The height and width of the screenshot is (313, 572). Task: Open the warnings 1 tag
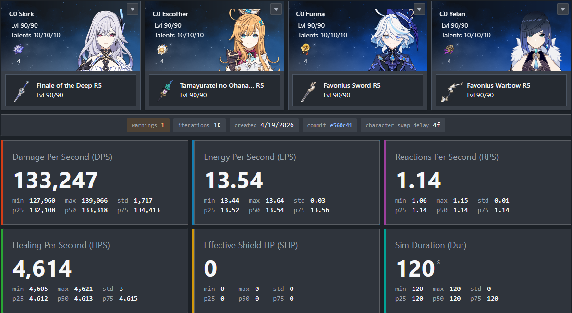[x=148, y=125]
